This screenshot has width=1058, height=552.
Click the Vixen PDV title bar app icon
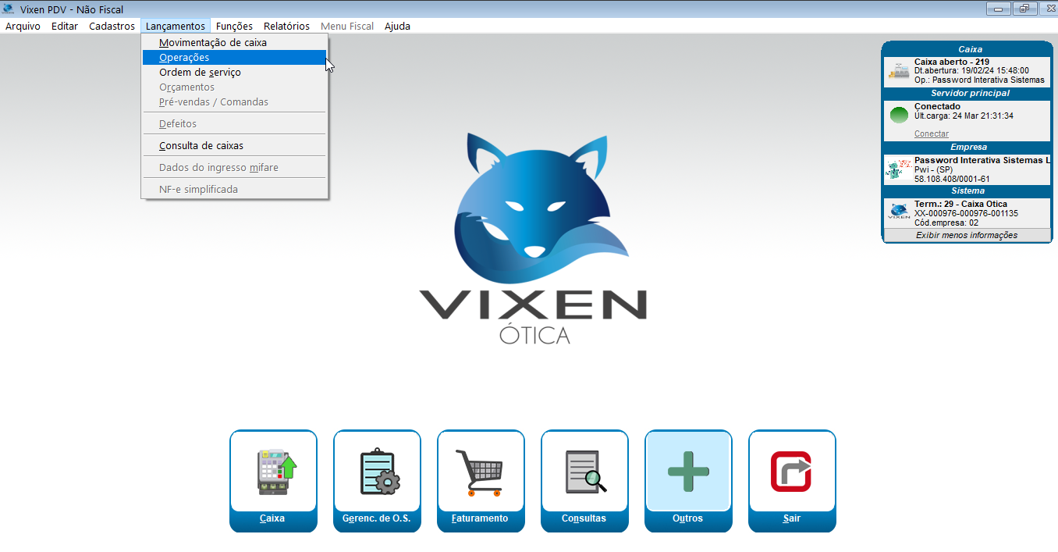9,9
